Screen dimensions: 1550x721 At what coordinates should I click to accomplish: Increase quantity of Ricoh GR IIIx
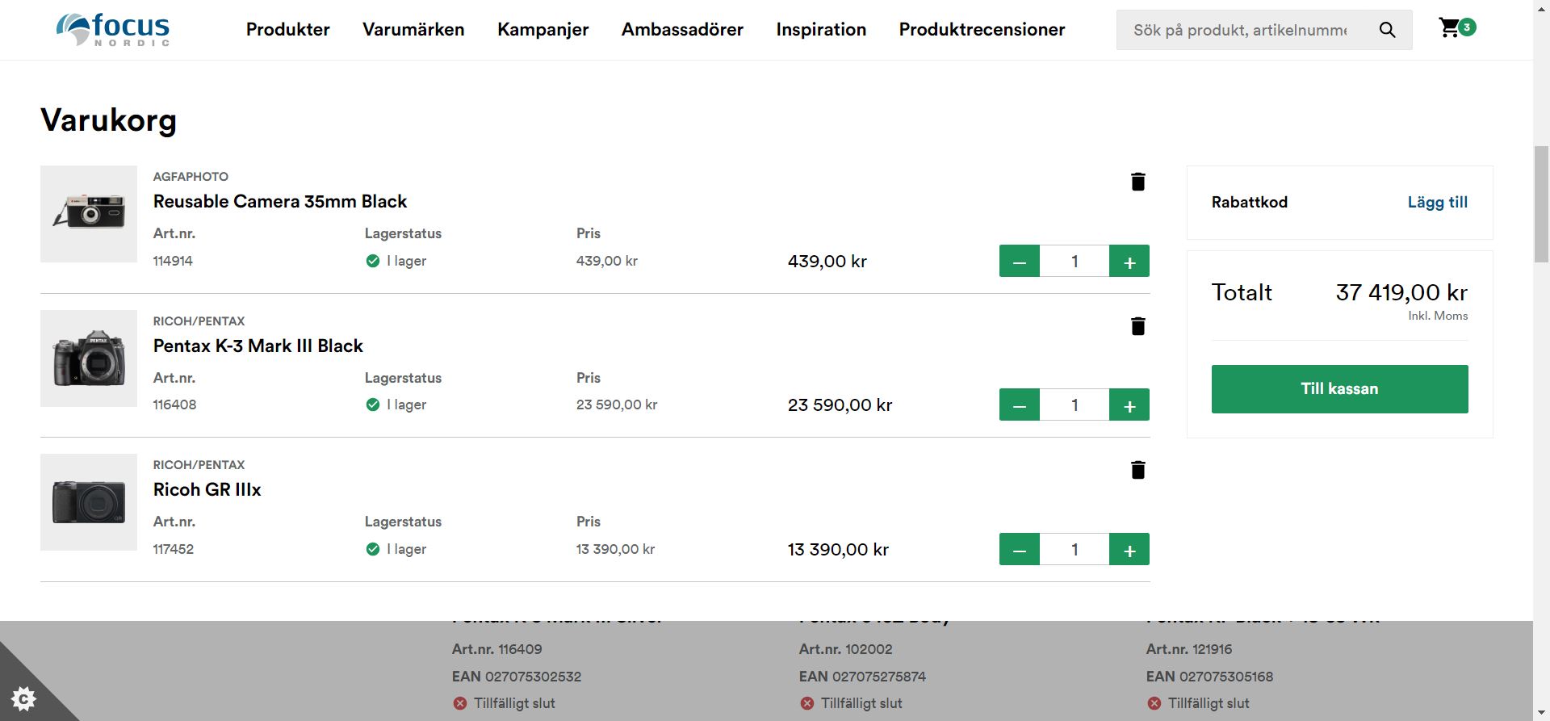tap(1129, 549)
